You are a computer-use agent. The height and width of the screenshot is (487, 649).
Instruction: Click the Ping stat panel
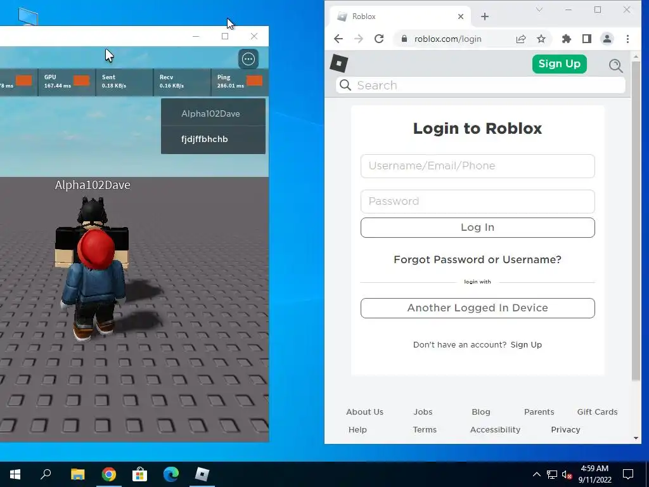240,82
